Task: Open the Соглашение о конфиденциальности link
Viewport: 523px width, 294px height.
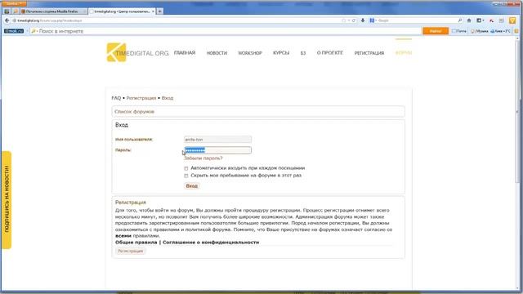Action: 211,243
